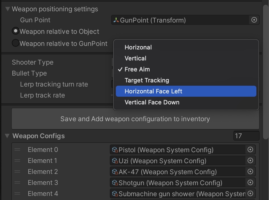Collapse the Weapon Configs list
269x200 pixels.
tap(8, 136)
